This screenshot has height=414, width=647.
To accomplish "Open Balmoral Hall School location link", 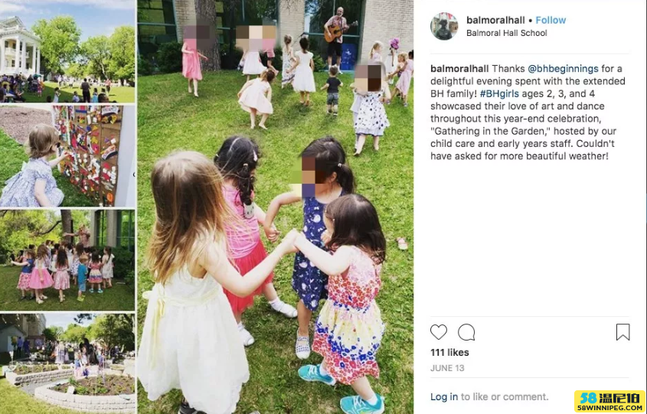I will point(507,33).
